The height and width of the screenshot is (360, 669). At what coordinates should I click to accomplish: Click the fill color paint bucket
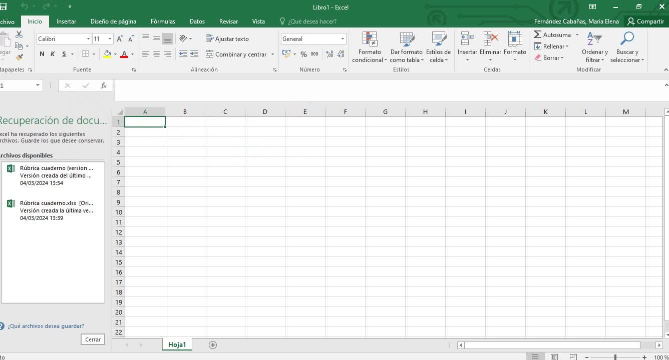click(107, 54)
